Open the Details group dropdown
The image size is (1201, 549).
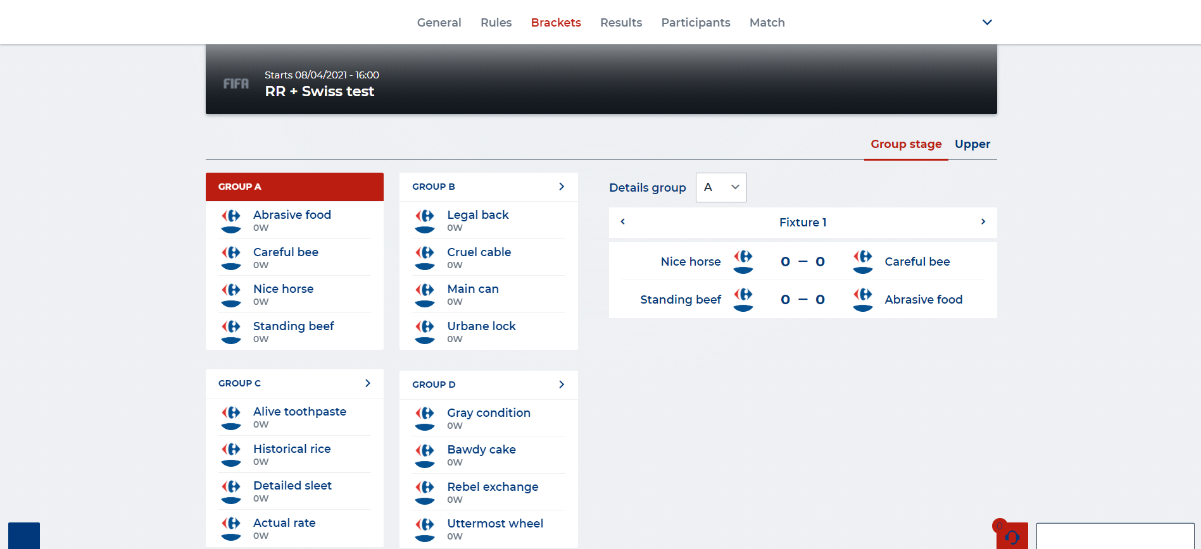tap(721, 187)
